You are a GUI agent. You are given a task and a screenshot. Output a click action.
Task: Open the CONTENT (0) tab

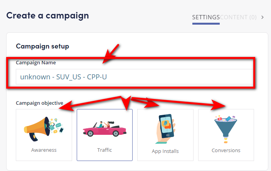[x=238, y=17]
